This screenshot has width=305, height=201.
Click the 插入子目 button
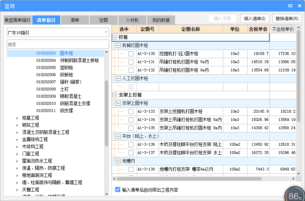click(x=222, y=19)
